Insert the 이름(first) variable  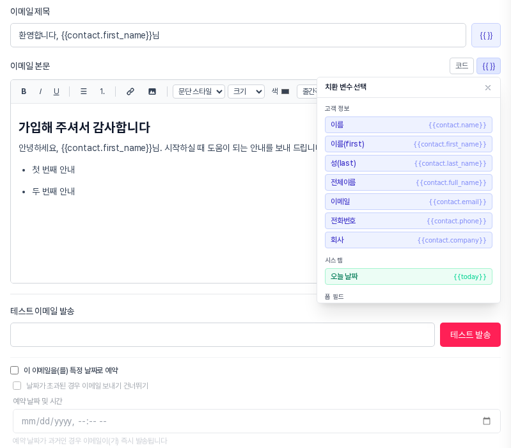pyautogui.click(x=408, y=144)
